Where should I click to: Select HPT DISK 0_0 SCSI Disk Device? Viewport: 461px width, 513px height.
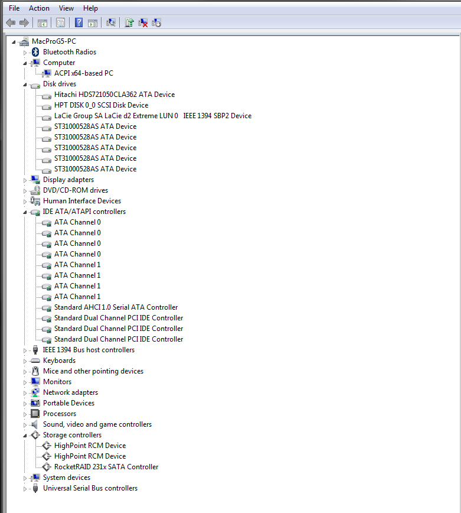click(102, 105)
